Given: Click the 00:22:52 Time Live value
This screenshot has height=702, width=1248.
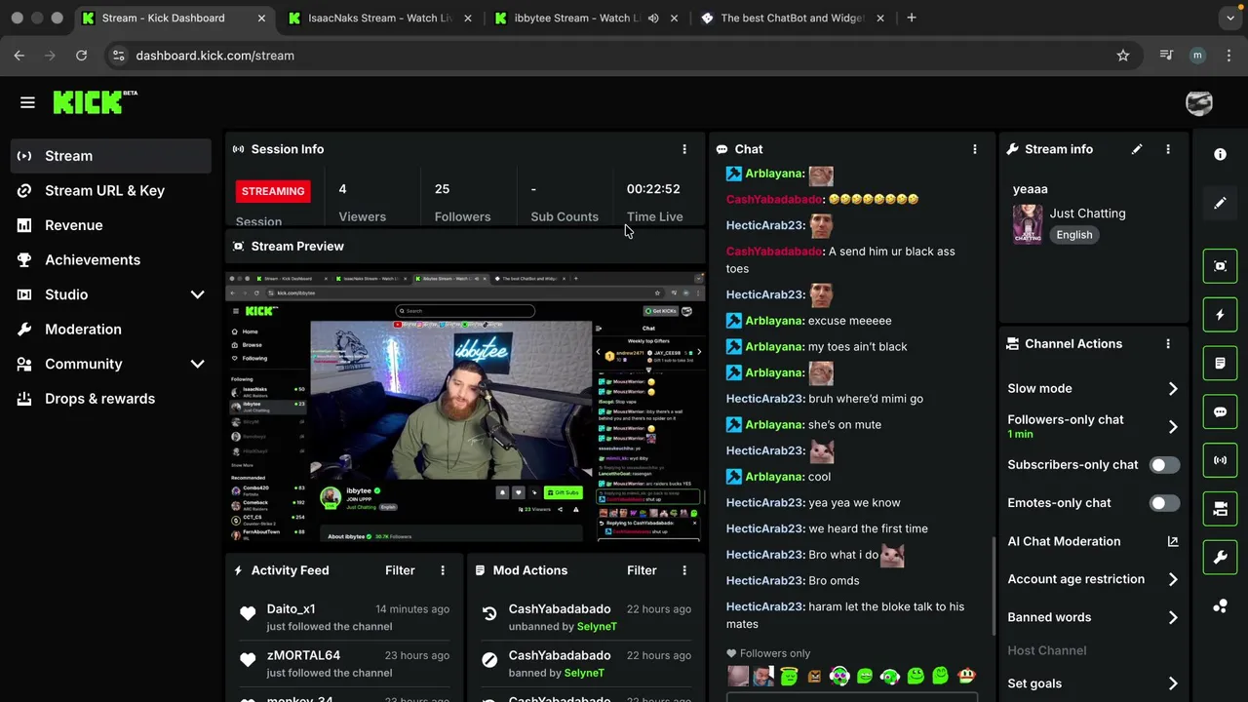Looking at the screenshot, I should point(653,189).
